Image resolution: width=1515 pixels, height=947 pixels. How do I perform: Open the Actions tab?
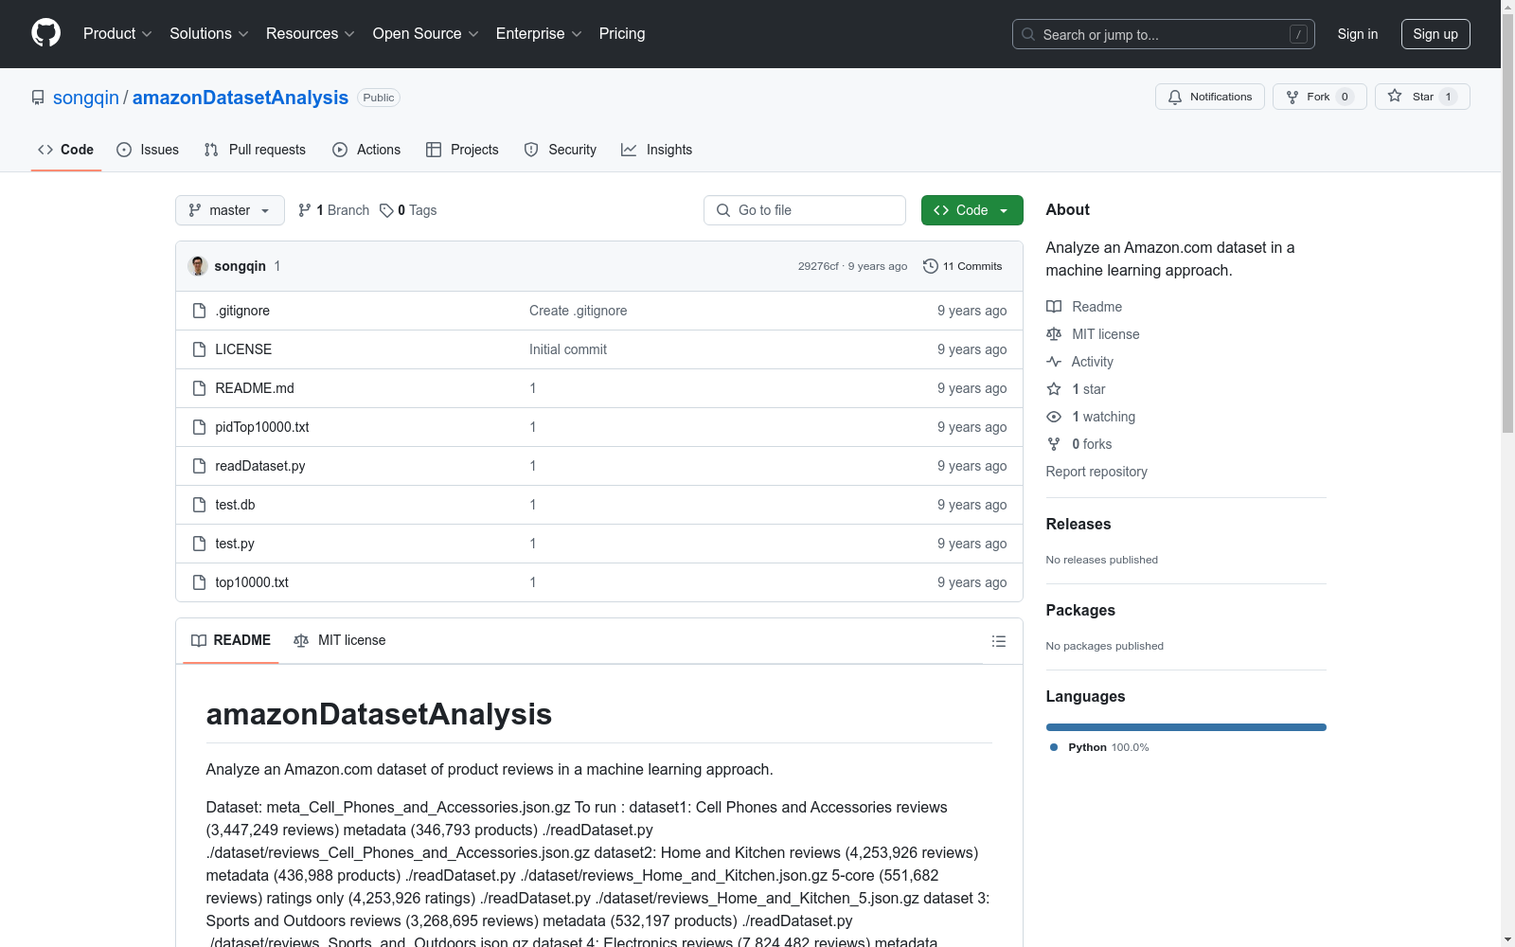point(366,150)
